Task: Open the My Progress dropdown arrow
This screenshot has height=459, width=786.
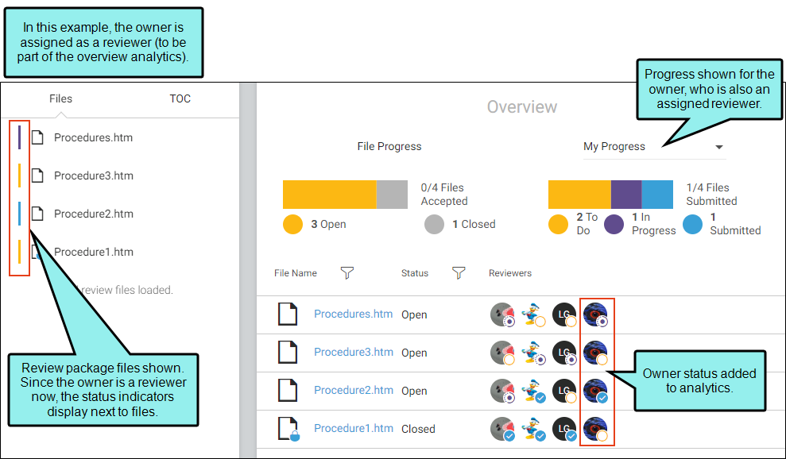Action: (718, 147)
